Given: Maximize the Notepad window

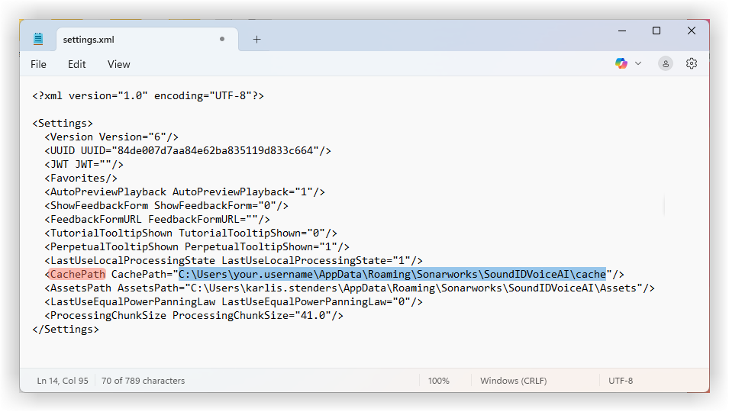Looking at the screenshot, I should pyautogui.click(x=656, y=31).
